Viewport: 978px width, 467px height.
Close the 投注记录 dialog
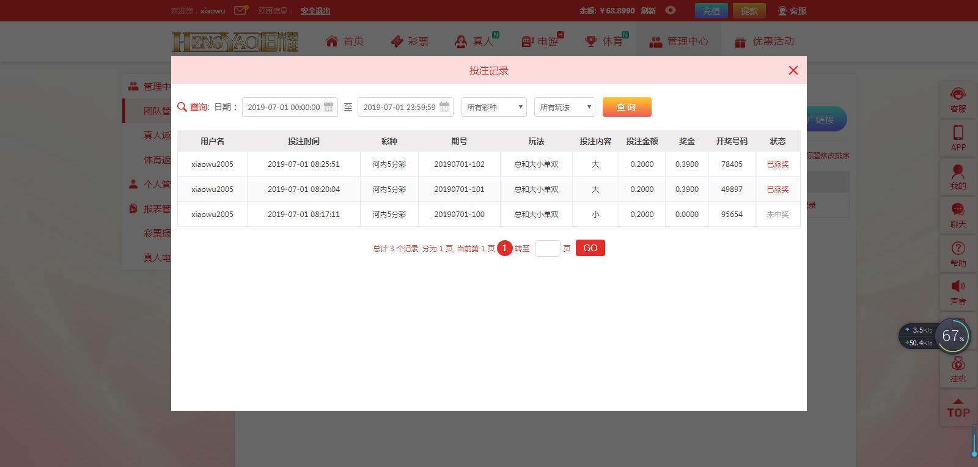click(793, 70)
